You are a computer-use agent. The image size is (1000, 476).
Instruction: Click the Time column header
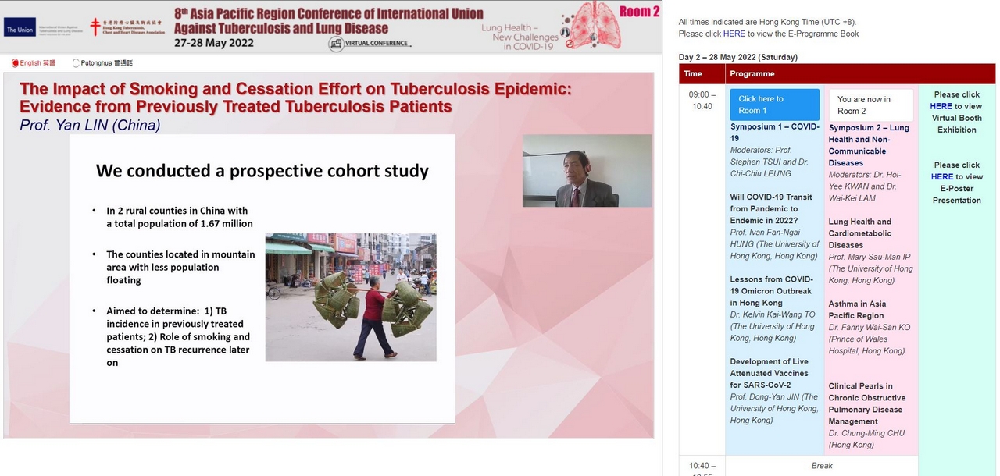[693, 73]
